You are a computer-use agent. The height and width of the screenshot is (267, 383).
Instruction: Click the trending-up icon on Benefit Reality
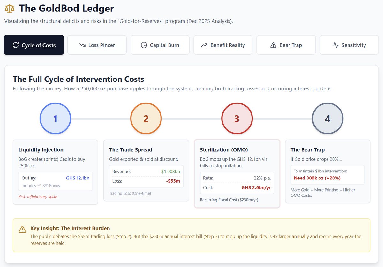[x=204, y=45]
